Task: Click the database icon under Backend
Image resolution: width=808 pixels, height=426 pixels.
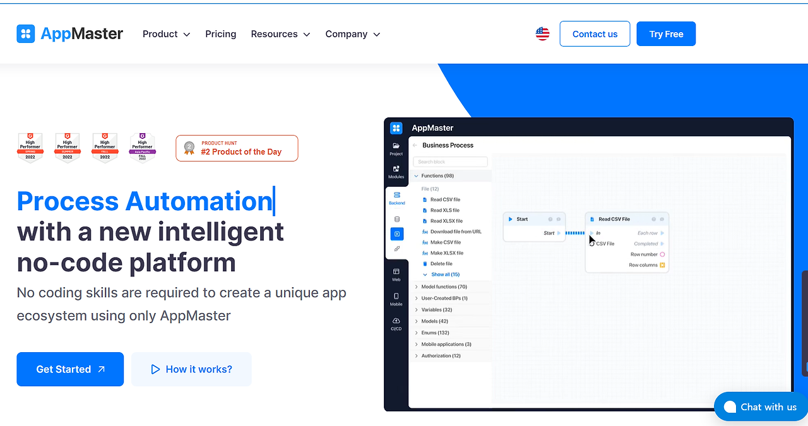Action: (396, 220)
